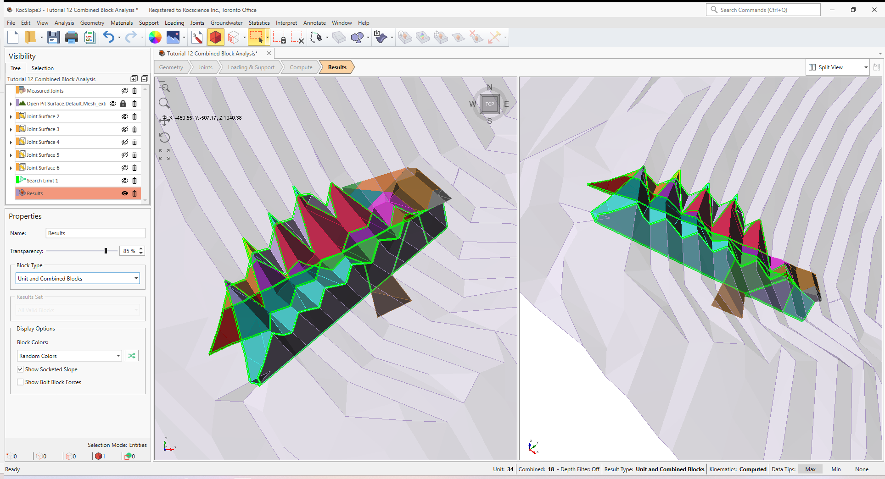Screen dimensions: 885x479
Task: Click the shuffle random colors icon
Action: point(131,355)
